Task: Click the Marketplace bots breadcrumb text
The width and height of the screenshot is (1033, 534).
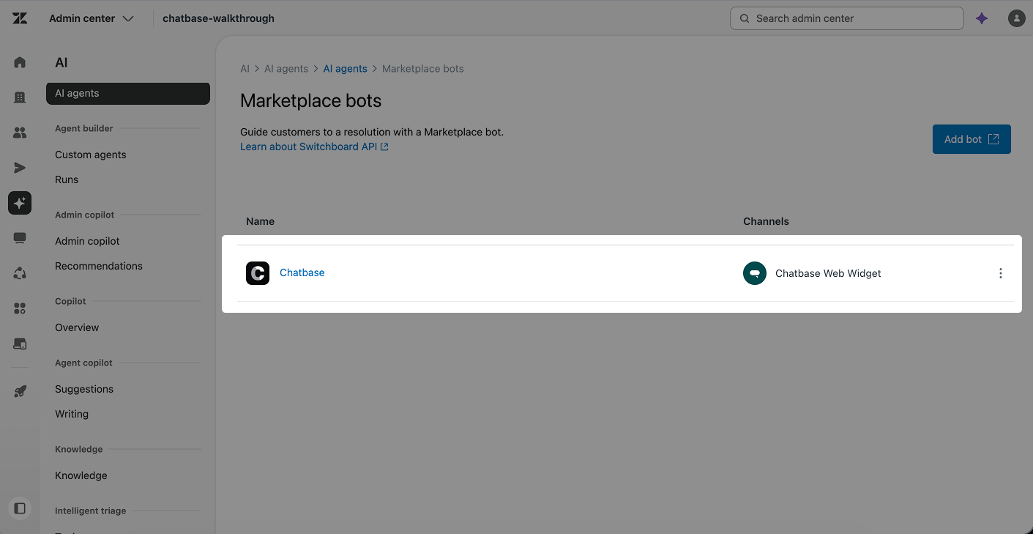Action: [423, 69]
